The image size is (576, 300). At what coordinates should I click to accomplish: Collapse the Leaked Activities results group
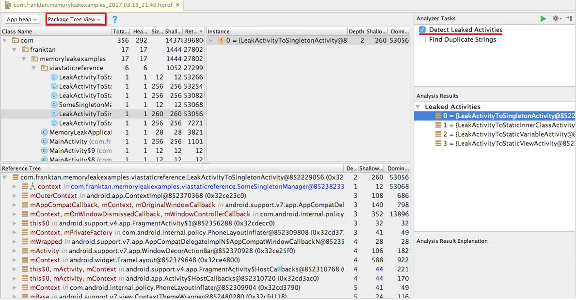pyautogui.click(x=418, y=107)
